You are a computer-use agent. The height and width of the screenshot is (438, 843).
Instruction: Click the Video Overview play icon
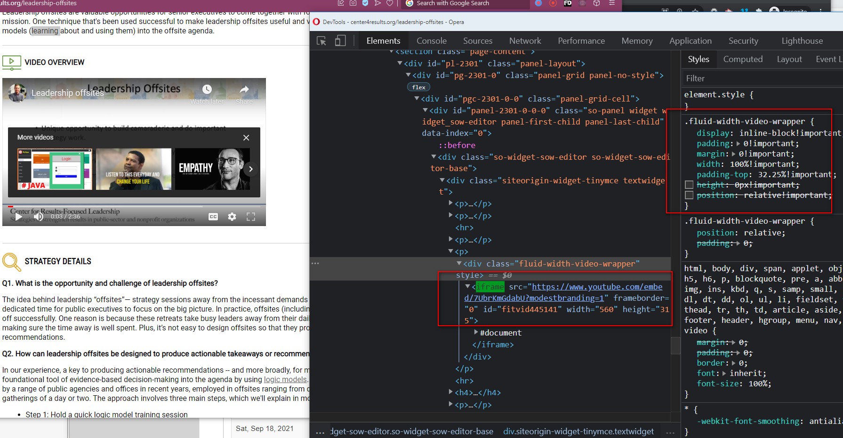pos(12,63)
